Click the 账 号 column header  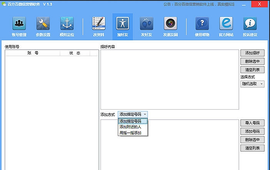point(33,53)
